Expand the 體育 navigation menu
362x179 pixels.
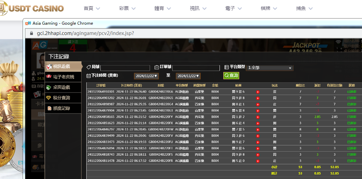click(163, 9)
